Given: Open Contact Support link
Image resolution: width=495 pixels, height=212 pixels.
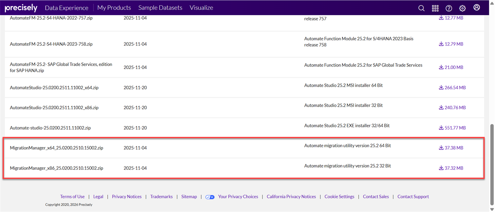Looking at the screenshot, I should [x=413, y=197].
